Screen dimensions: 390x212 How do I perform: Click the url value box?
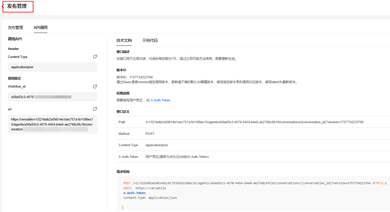pyautogui.click(x=52, y=124)
